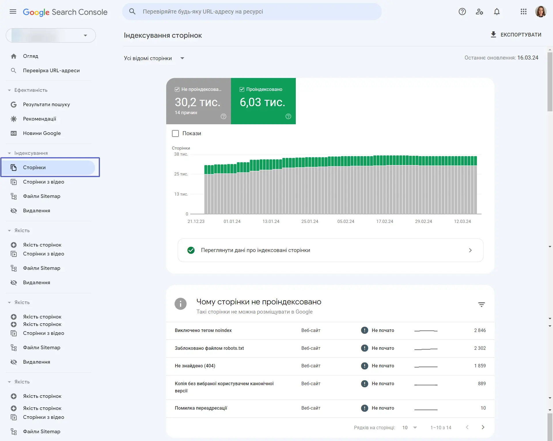The height and width of the screenshot is (441, 553).
Task: Click the 1 859 value
Action: 480,366
